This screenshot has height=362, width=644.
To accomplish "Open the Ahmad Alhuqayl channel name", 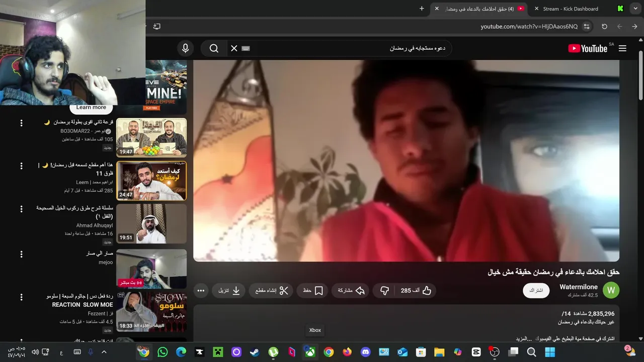I will point(95,226).
